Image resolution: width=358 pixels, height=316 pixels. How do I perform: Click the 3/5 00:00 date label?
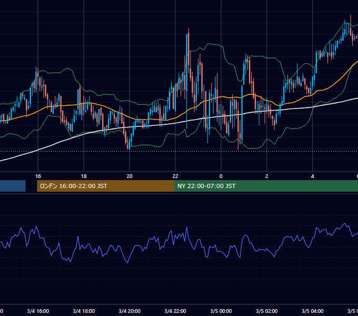(x=221, y=311)
